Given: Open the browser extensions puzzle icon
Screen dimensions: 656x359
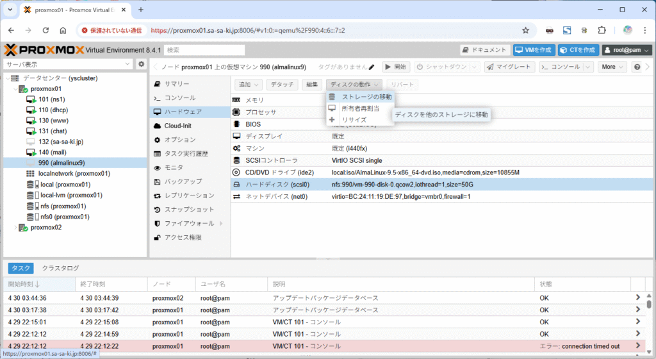Looking at the screenshot, I should coord(602,30).
